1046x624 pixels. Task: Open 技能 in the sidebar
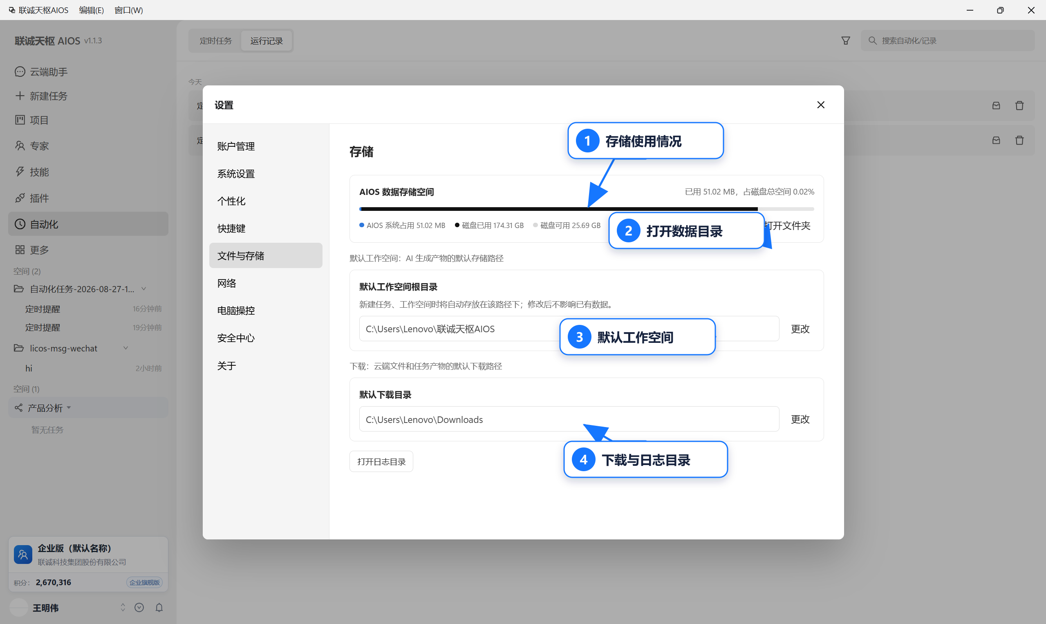(x=88, y=172)
